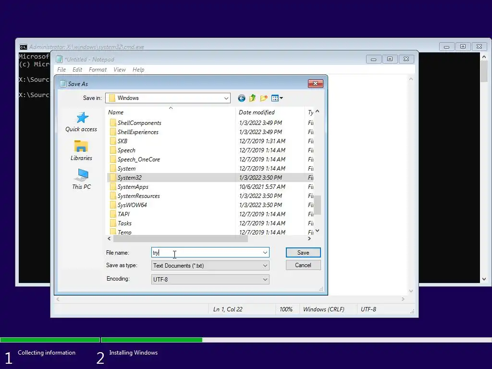Screen dimensions: 492x369
Task: Select the SystemApps folder icon
Action: [x=112, y=187]
